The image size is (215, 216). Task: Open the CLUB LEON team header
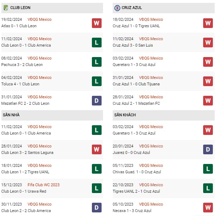pyautogui.click(x=52, y=8)
